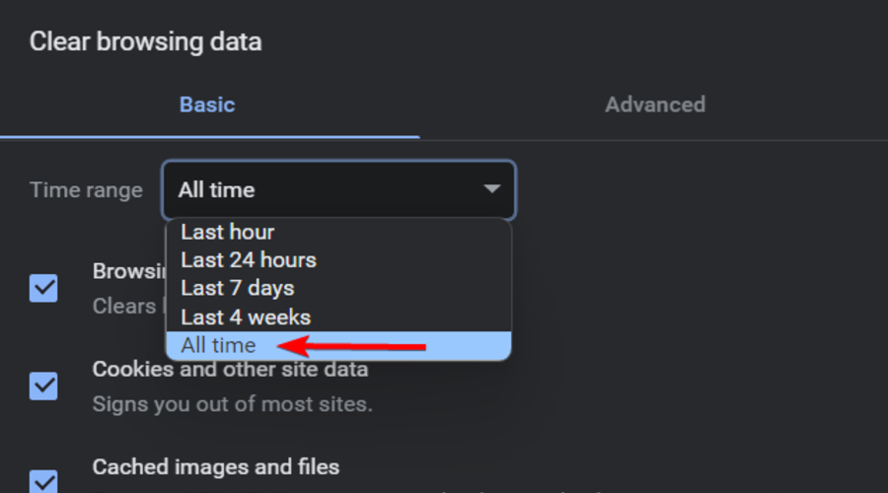Click the Cookies and other site data label
Screen dimensions: 888x493
pyautogui.click(x=230, y=370)
